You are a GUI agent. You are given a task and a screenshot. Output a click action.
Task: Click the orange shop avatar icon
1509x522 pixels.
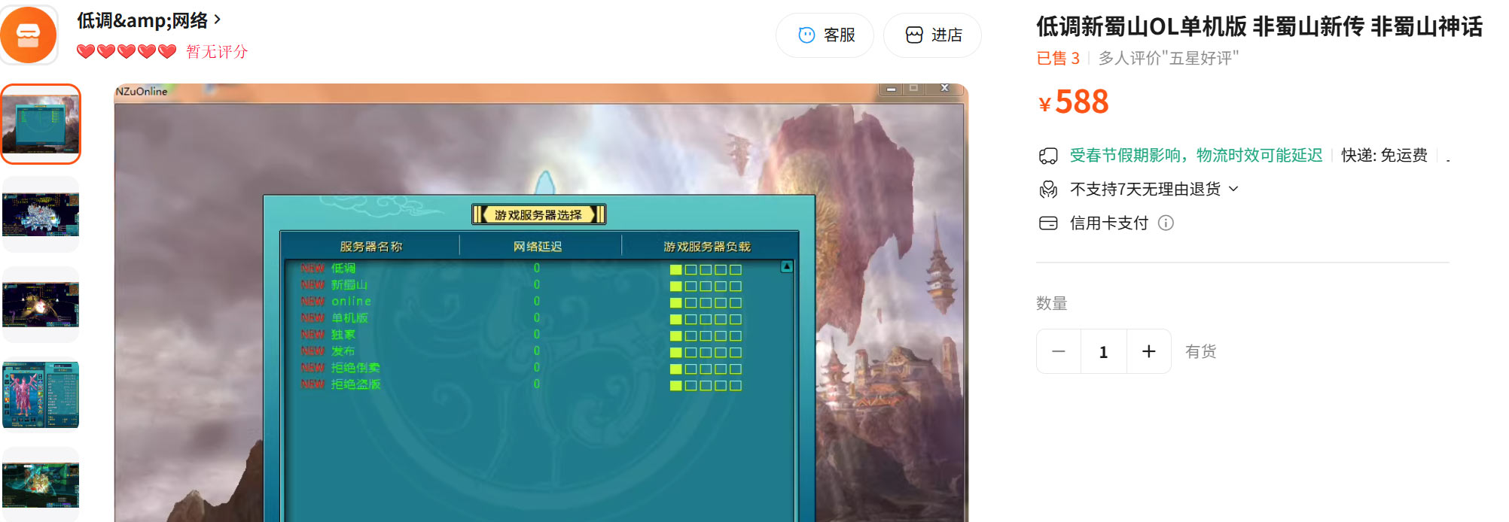29,35
